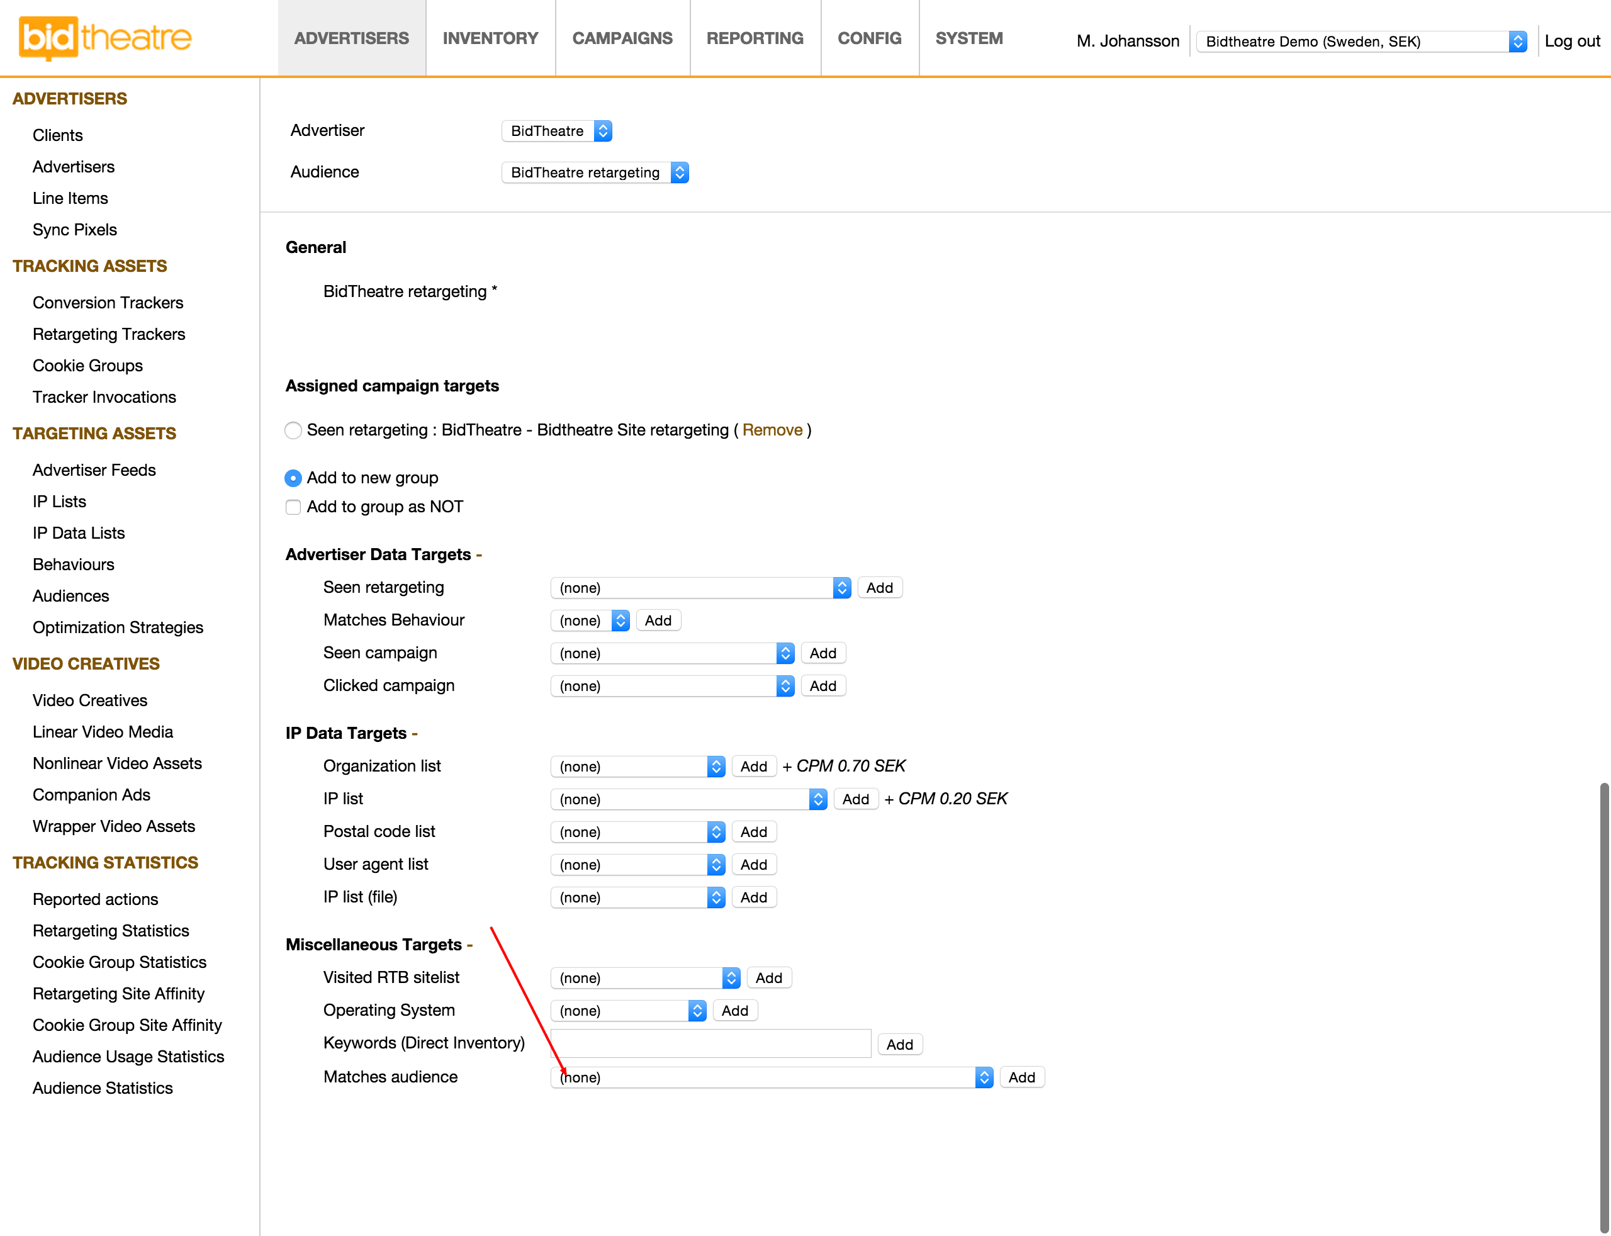Open account selector Bidtheatre Demo dropdown
Screen dimensions: 1611x1236
(1361, 41)
